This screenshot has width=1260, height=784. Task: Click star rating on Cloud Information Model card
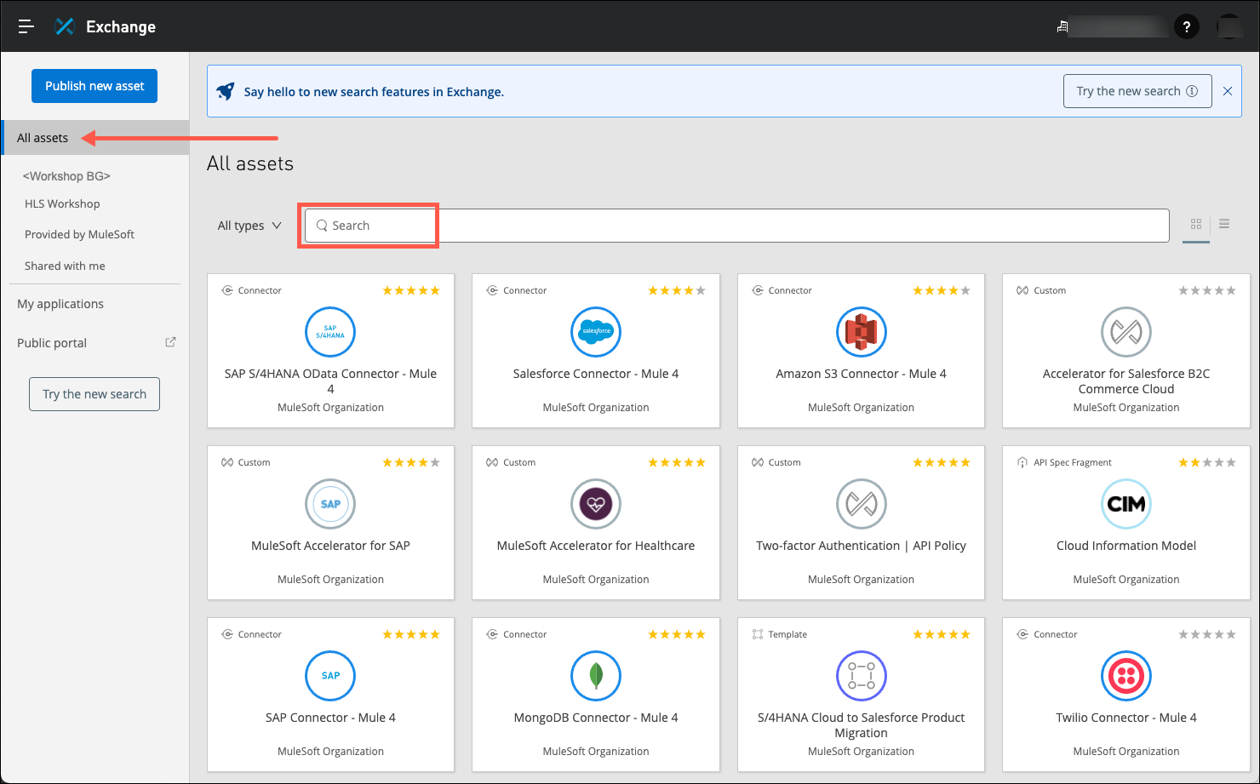click(1207, 462)
